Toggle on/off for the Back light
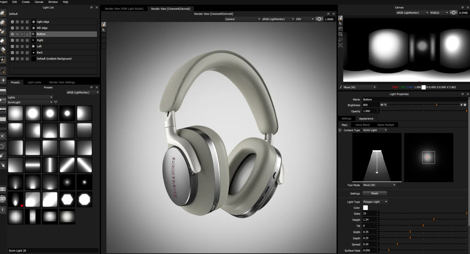 tap(12, 53)
